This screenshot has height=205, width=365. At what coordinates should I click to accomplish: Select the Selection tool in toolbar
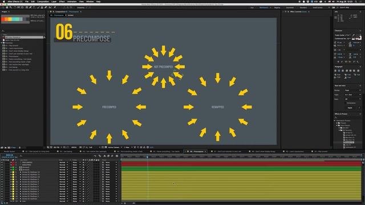(3, 7)
